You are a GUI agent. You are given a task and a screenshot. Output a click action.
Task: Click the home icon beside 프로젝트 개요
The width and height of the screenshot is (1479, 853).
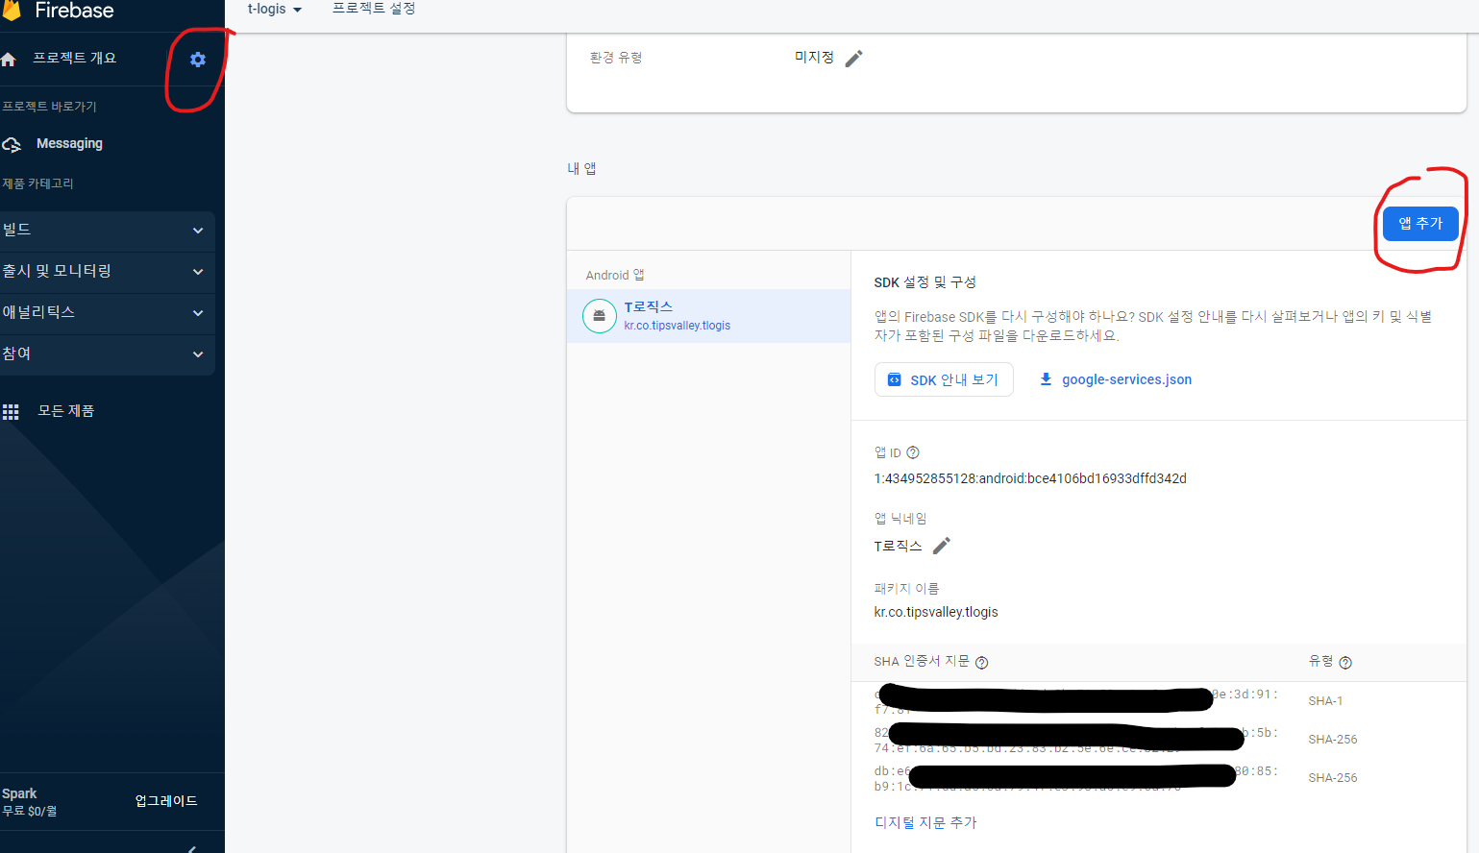(9, 60)
